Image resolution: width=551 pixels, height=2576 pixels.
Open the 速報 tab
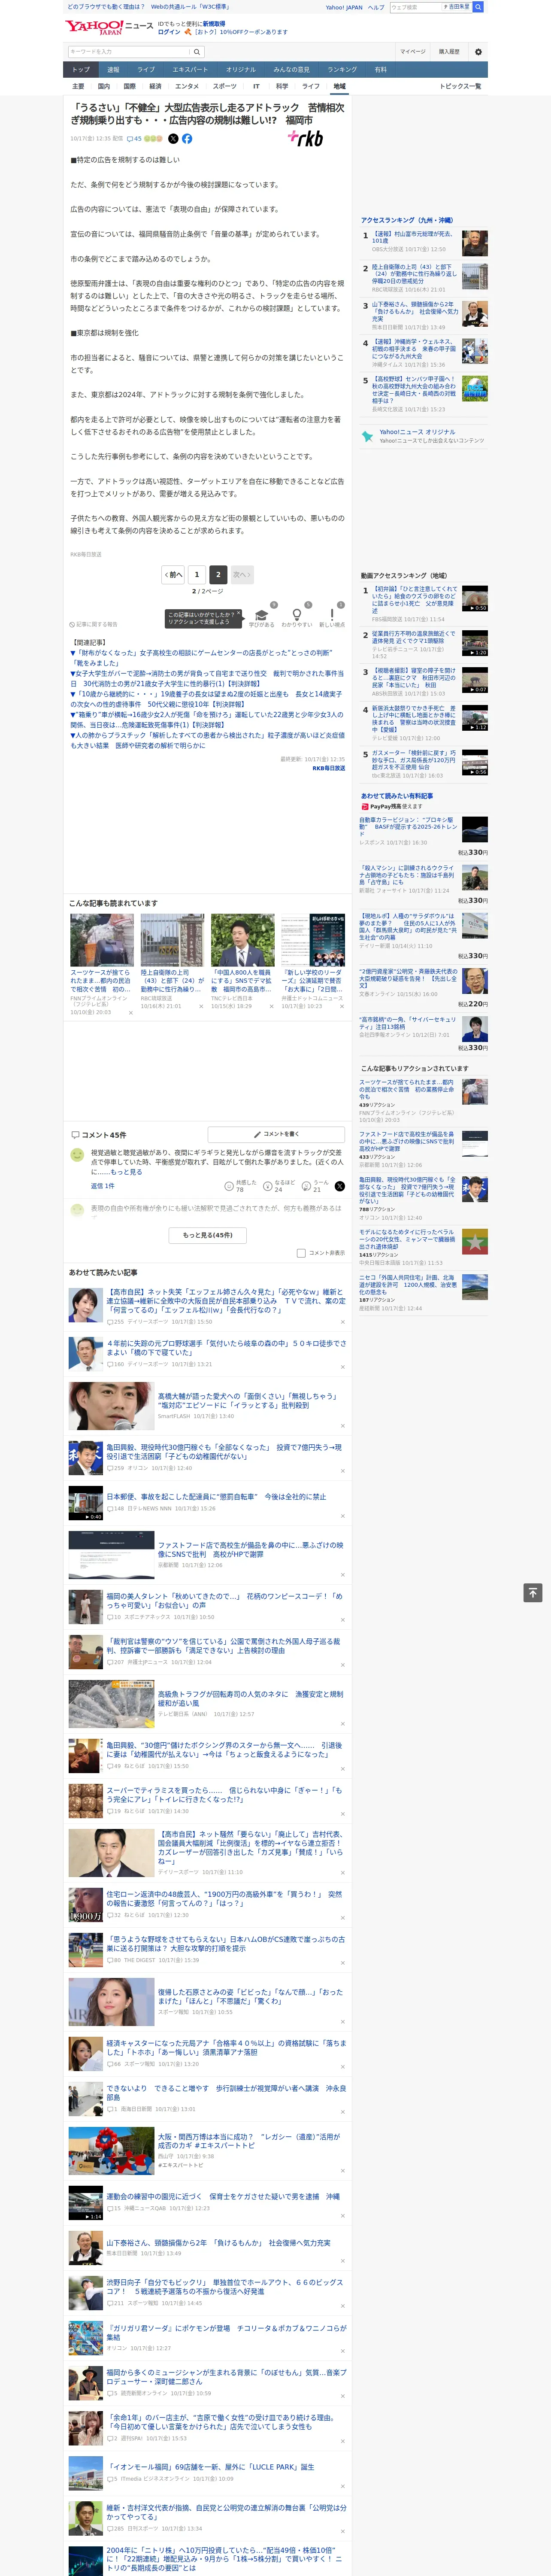click(x=113, y=70)
